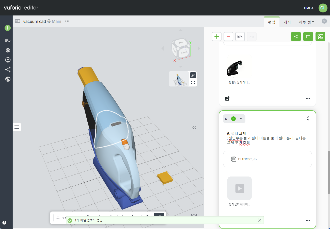Click the add image icon in step card
The image size is (330, 229).
point(227,99)
